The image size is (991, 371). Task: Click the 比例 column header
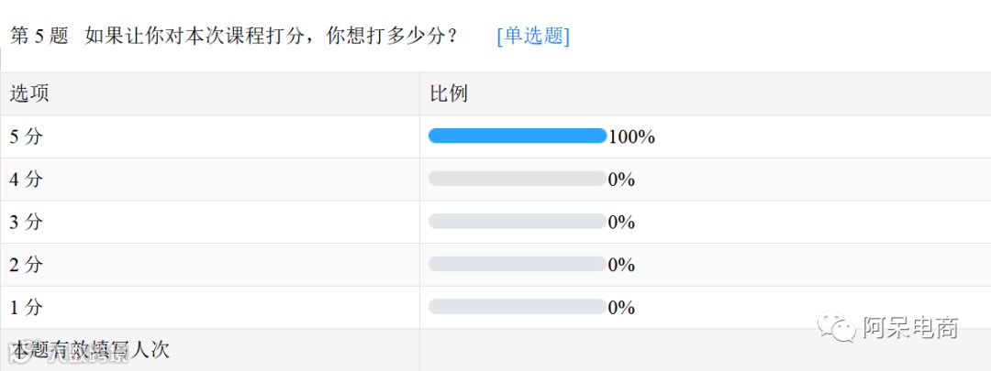pyautogui.click(x=450, y=93)
